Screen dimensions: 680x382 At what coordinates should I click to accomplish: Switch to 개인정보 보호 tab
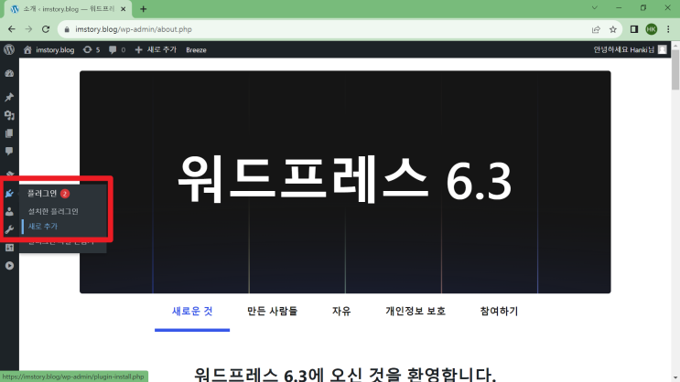coord(416,311)
